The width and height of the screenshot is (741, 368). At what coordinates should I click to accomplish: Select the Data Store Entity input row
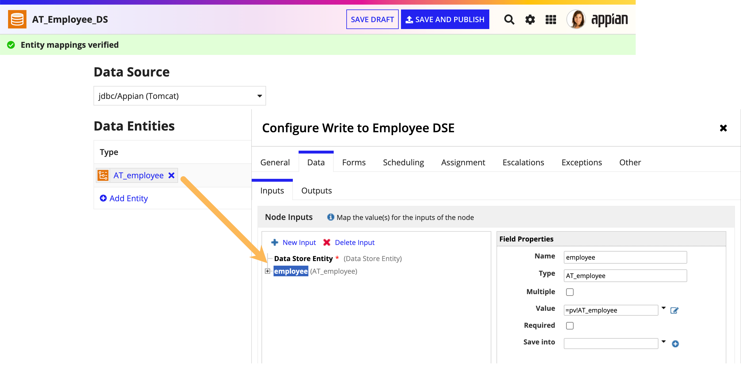[338, 258]
